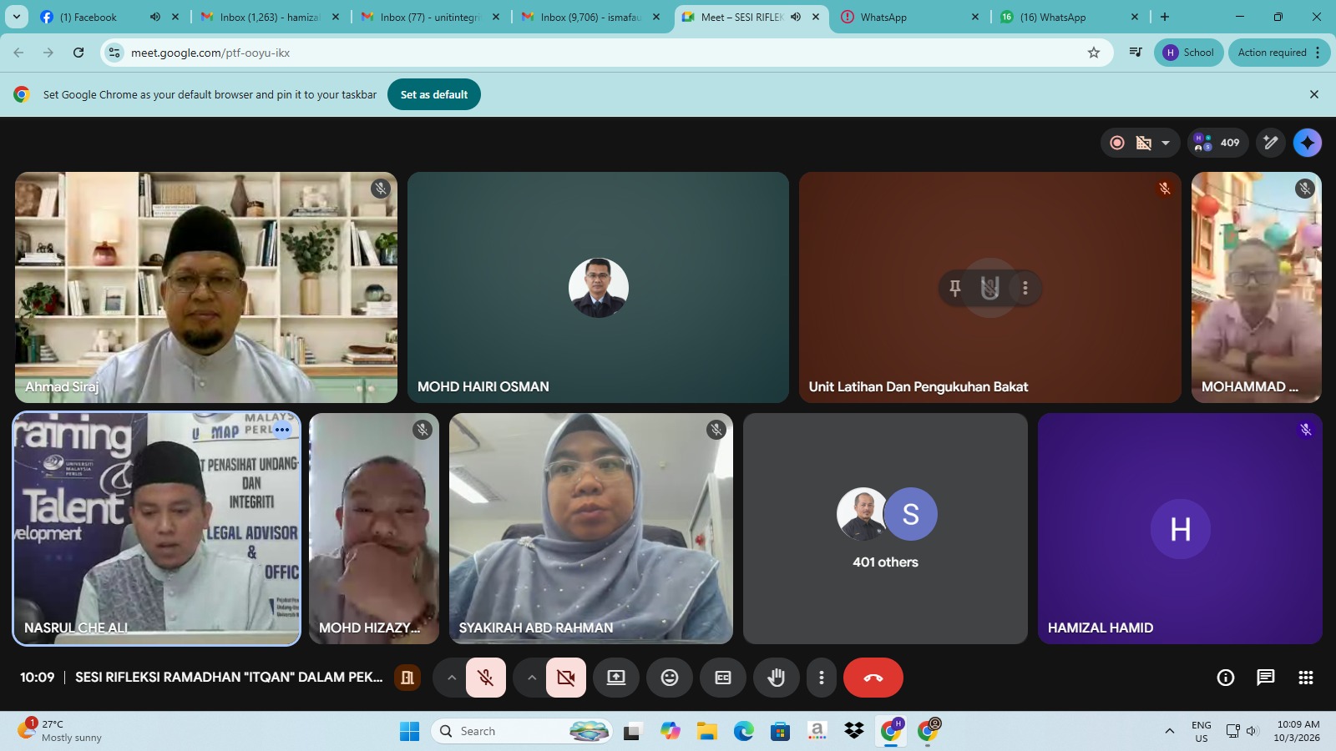
Task: Toggle the camera on
Action: pyautogui.click(x=566, y=678)
